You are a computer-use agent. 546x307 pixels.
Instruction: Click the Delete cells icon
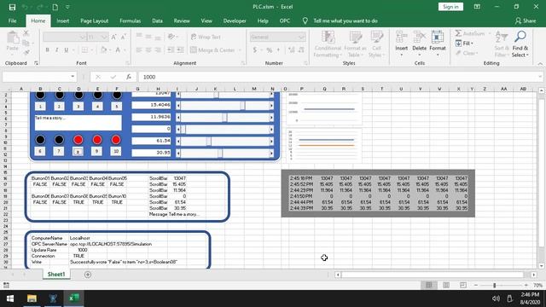pos(419,37)
